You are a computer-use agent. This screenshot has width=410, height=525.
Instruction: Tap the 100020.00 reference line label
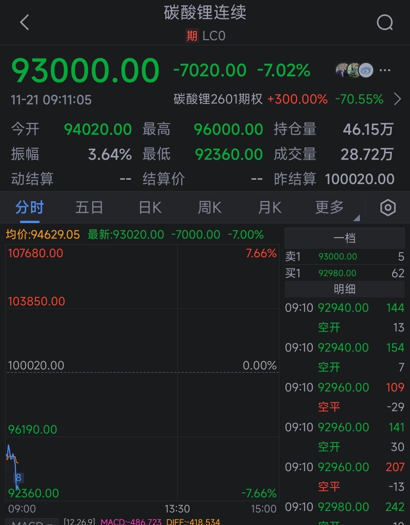(x=36, y=365)
